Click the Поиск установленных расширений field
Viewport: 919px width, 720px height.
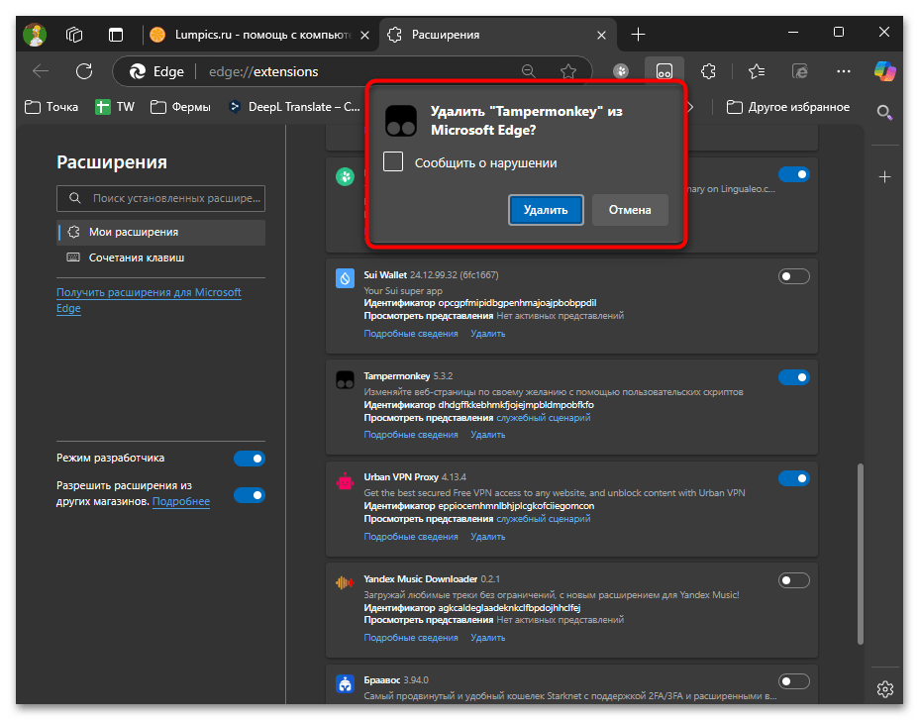(x=161, y=198)
